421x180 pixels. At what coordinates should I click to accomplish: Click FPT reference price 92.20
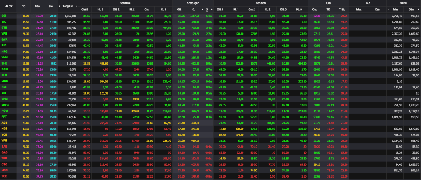coord(26,117)
